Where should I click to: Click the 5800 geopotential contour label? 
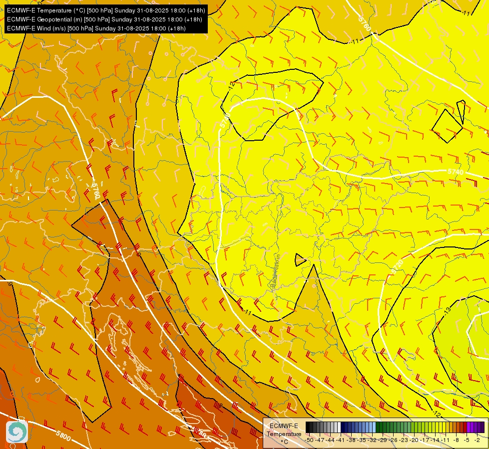click(63, 436)
